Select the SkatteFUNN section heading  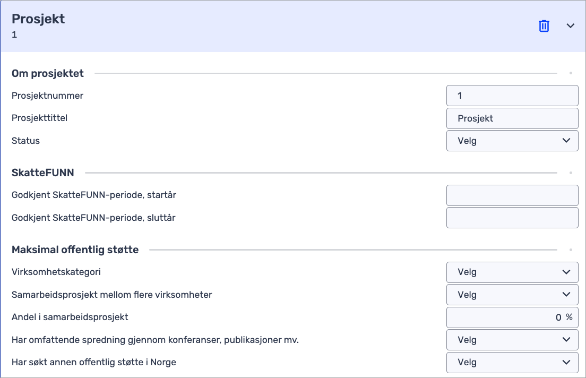(43, 173)
